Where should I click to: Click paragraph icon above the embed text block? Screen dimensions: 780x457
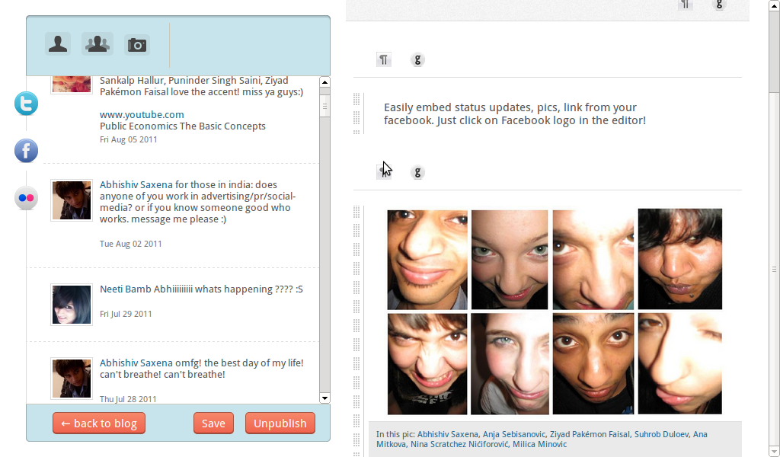[384, 59]
